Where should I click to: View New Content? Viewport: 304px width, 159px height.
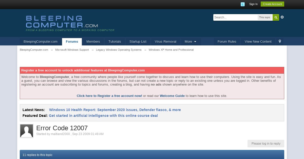point(258,42)
